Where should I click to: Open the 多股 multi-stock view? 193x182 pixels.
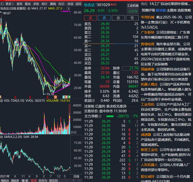click(36, 4)
